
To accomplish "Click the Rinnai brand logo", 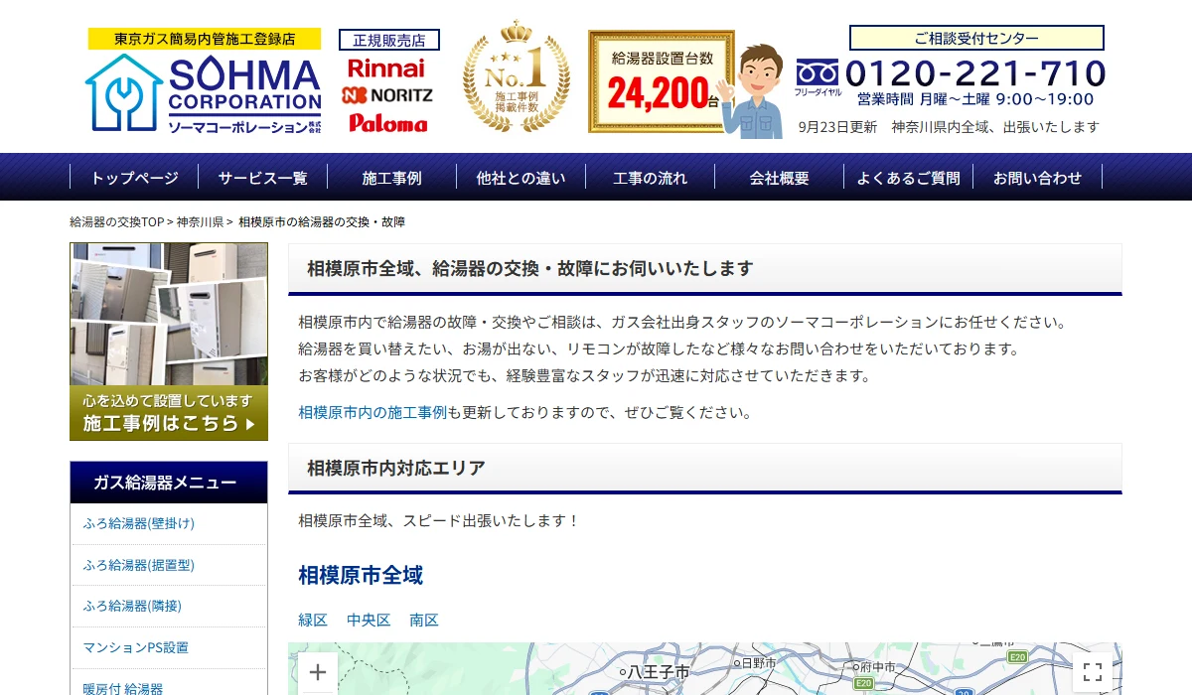I will [x=386, y=69].
